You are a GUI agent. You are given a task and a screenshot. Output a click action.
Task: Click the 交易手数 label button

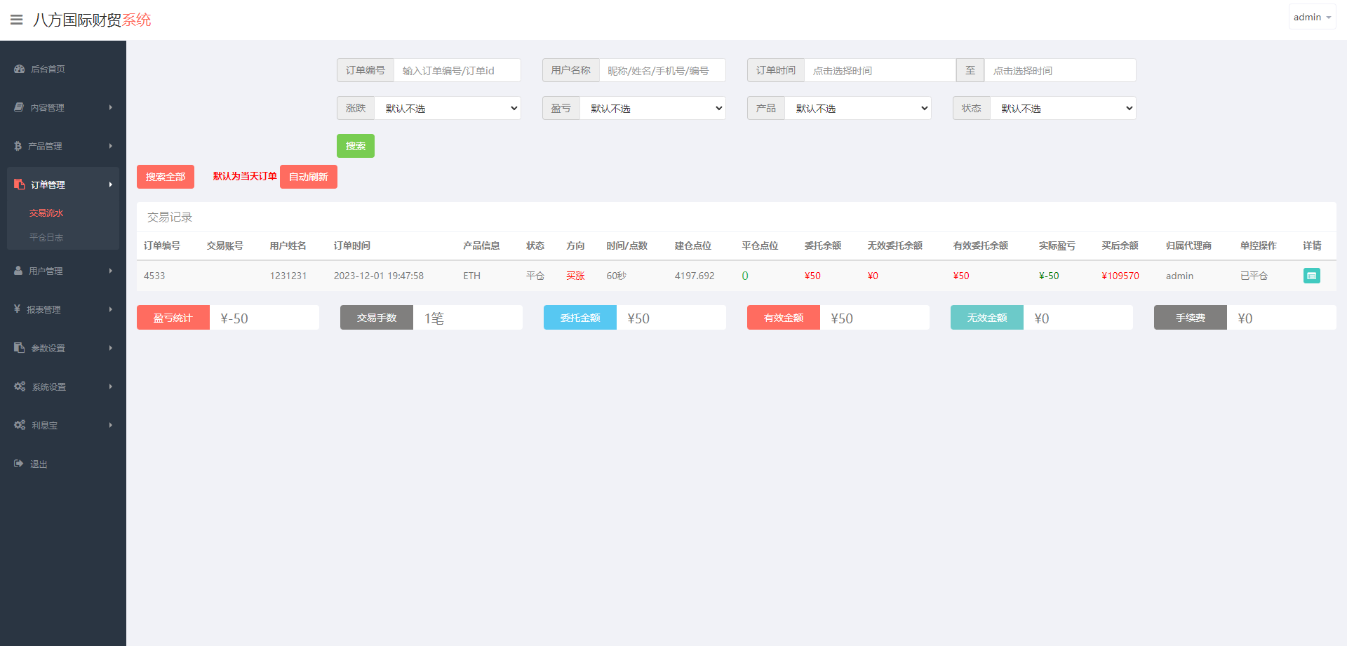[377, 318]
